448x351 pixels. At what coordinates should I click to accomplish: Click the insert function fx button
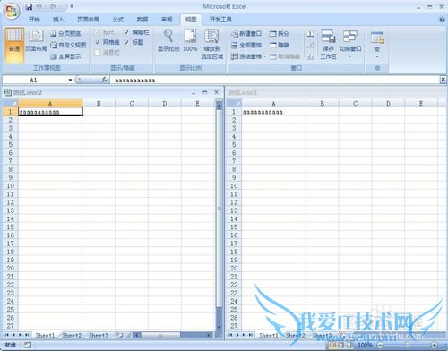pyautogui.click(x=105, y=80)
